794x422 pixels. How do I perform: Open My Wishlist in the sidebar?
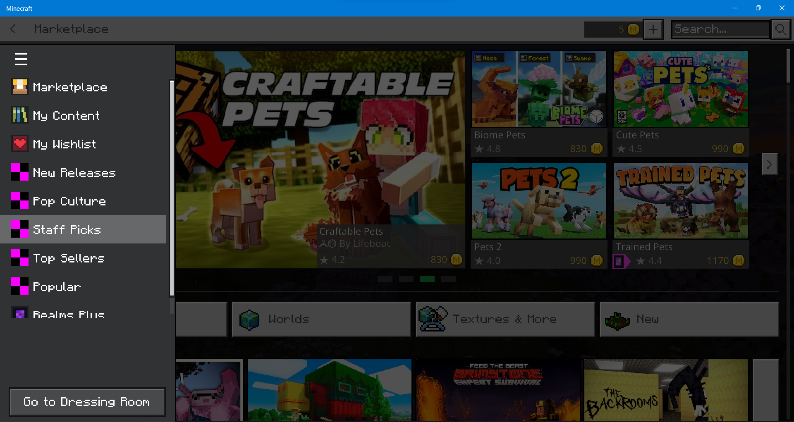[83, 144]
